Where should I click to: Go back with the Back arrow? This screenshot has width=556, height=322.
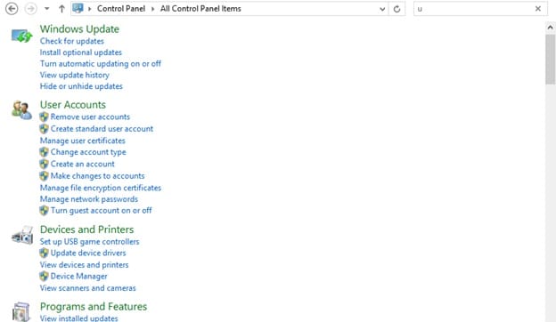12,9
